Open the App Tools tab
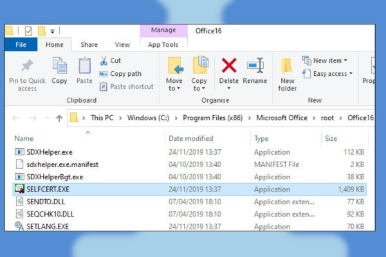The width and height of the screenshot is (386, 257). tap(163, 45)
